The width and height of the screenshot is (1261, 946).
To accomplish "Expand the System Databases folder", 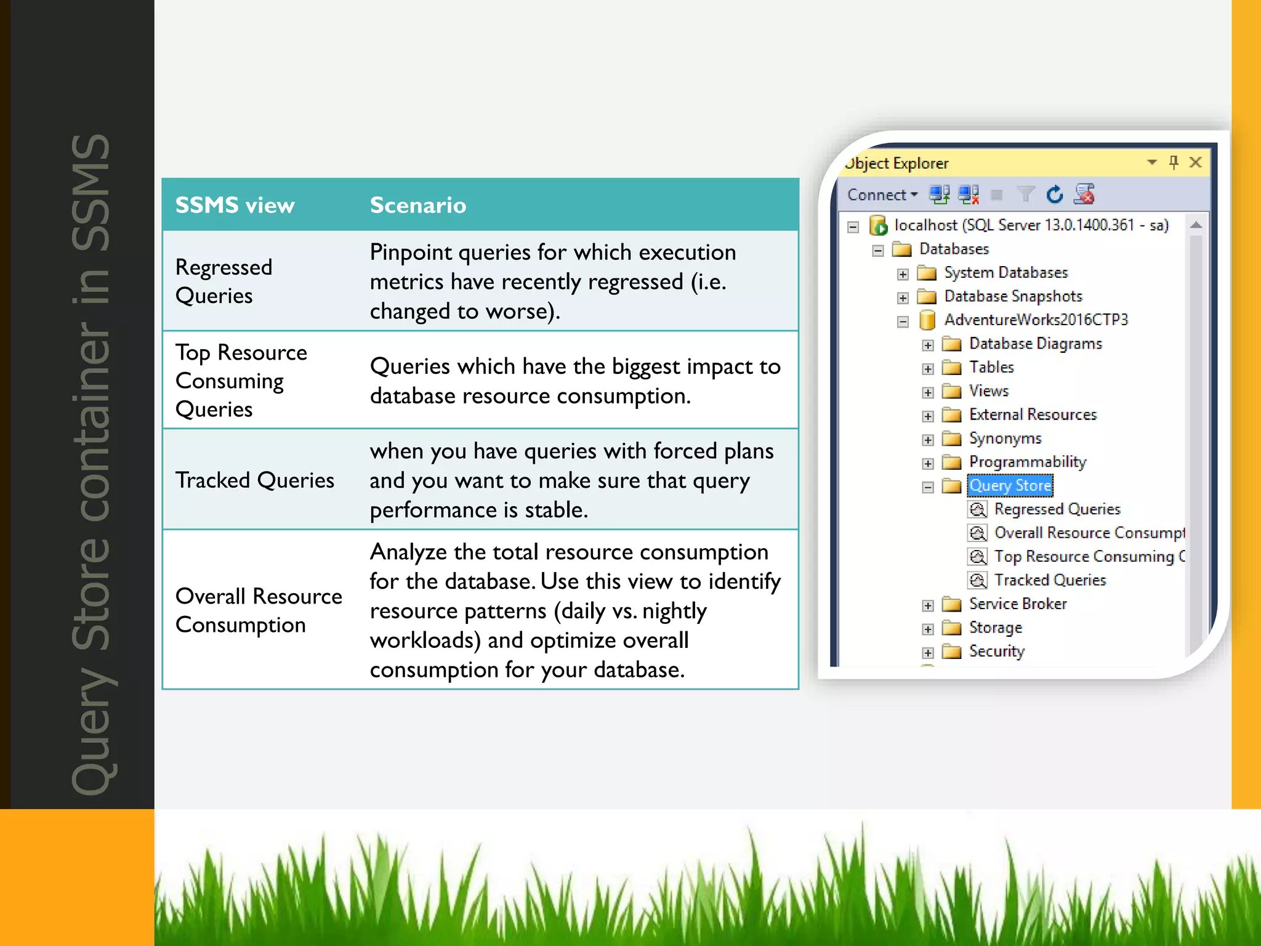I will click(x=903, y=274).
